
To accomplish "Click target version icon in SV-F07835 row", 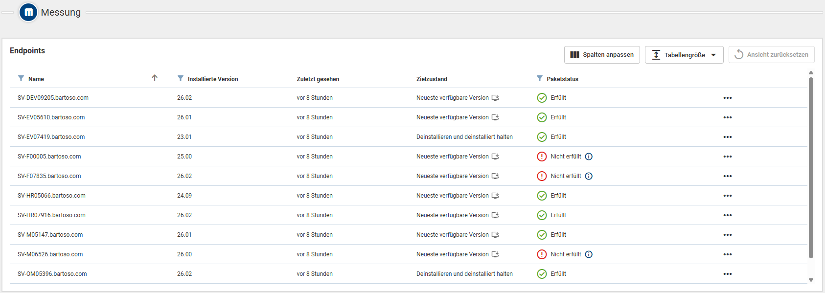I will pos(495,176).
